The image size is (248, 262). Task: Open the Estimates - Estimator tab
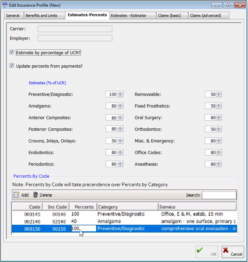pos(128,16)
